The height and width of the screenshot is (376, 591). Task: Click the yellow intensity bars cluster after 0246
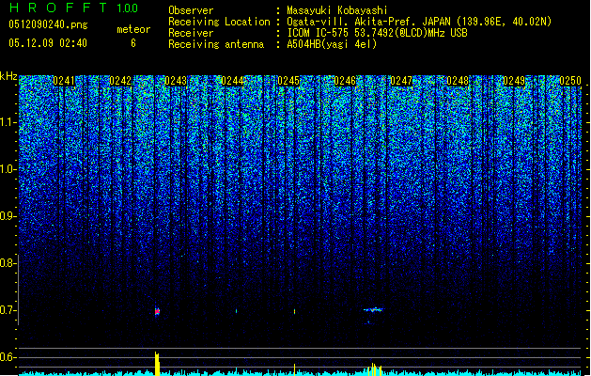tap(375, 369)
